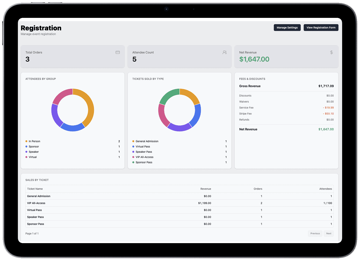Click the people icon in Attendee Count
Image resolution: width=360 pixels, height=261 pixels.
[x=225, y=52]
